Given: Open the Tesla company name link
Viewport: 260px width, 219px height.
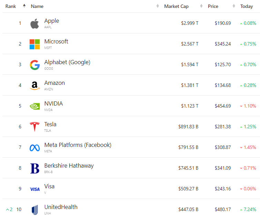Looking at the screenshot, I should 50,124.
